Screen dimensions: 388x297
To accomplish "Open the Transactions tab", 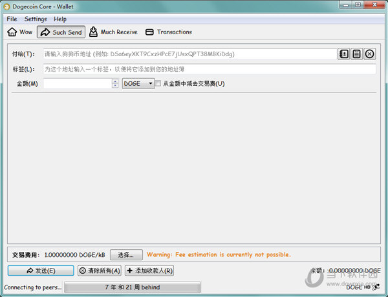I will coord(169,32).
